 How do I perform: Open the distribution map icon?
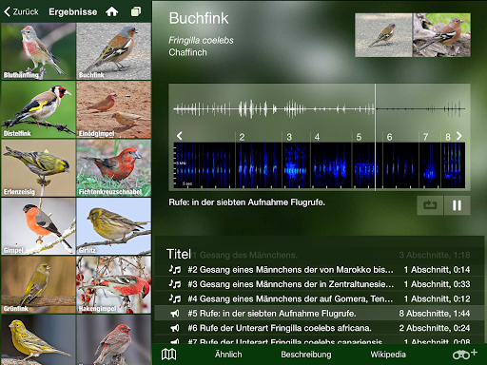[168, 355]
